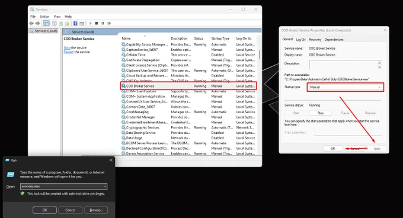
Task: Switch to the Log On tab
Action: pyautogui.click(x=300, y=40)
